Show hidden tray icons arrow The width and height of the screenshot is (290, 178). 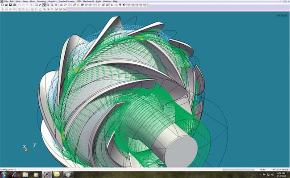260,175
